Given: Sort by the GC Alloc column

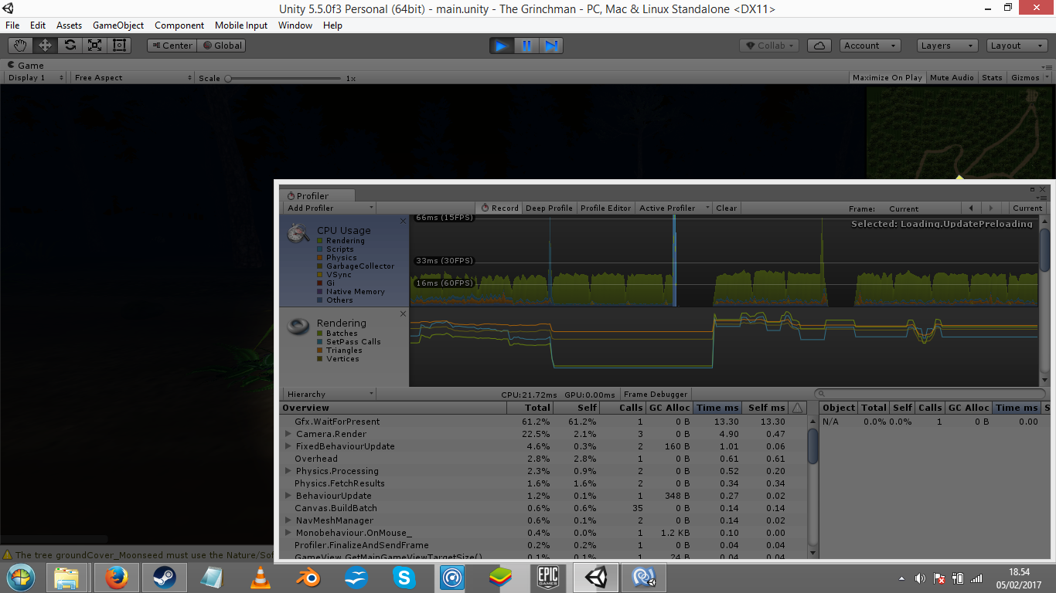Looking at the screenshot, I should click(669, 408).
